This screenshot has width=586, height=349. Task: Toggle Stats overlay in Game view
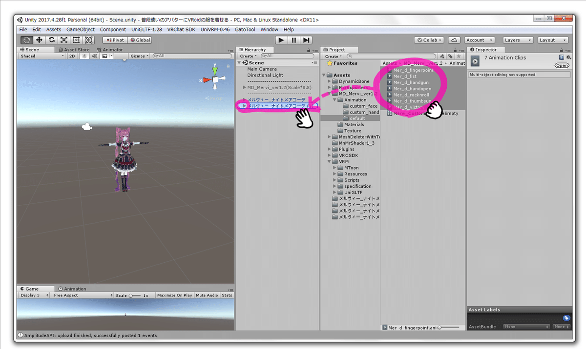coord(227,295)
